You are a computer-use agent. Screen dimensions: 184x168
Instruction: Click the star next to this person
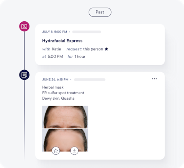(x=106, y=49)
